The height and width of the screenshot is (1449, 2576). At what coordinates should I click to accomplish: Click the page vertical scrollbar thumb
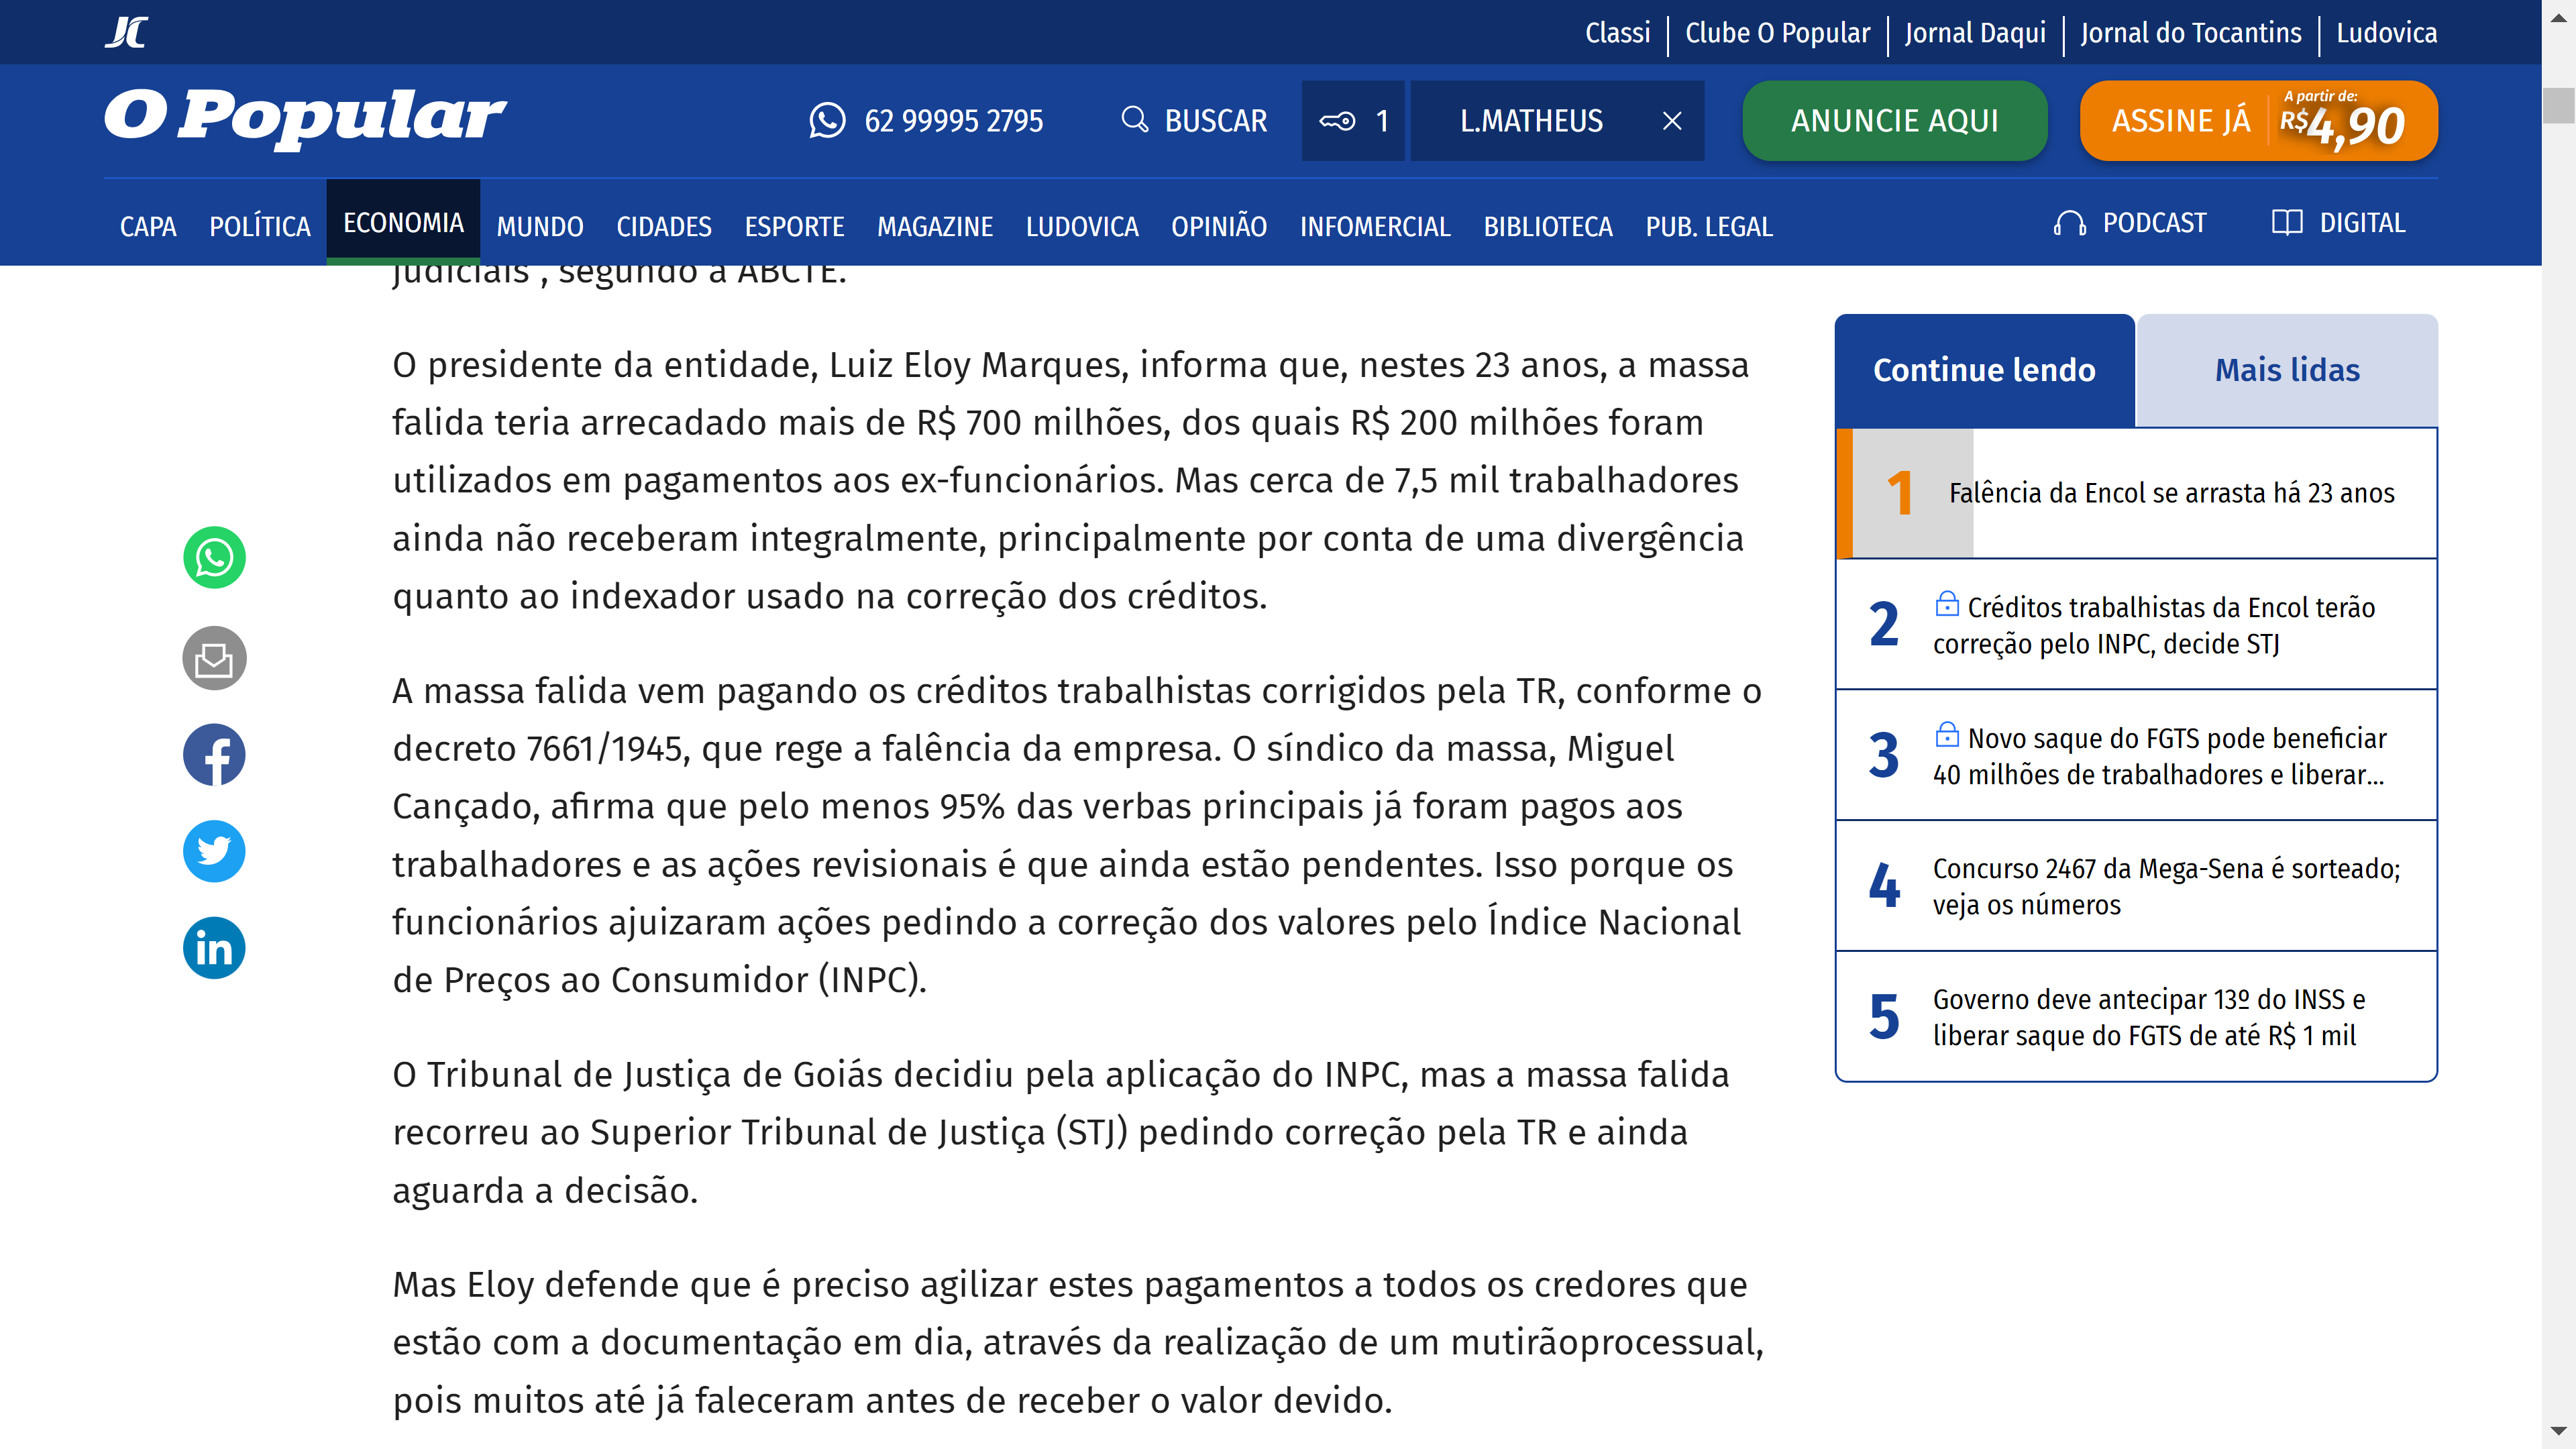[x=2558, y=106]
